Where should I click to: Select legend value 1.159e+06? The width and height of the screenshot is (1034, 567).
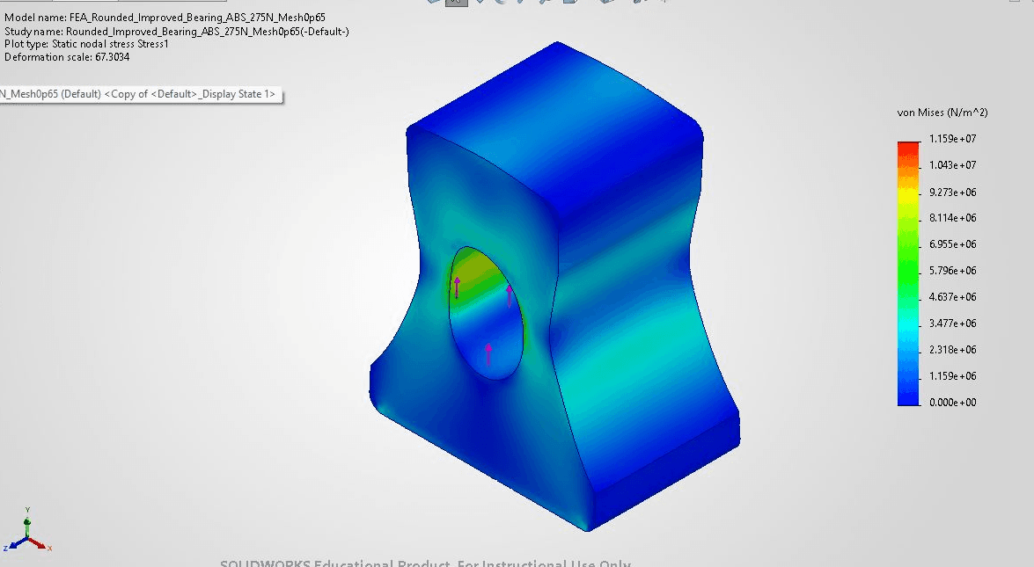(x=952, y=375)
